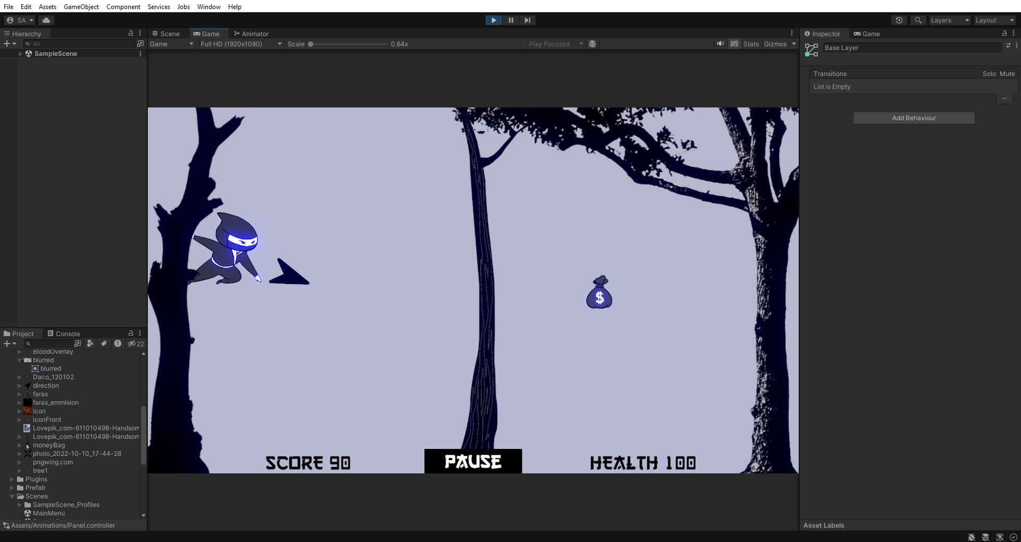The height and width of the screenshot is (542, 1021).
Task: Open the Full HD resolution dropdown
Action: click(x=240, y=44)
